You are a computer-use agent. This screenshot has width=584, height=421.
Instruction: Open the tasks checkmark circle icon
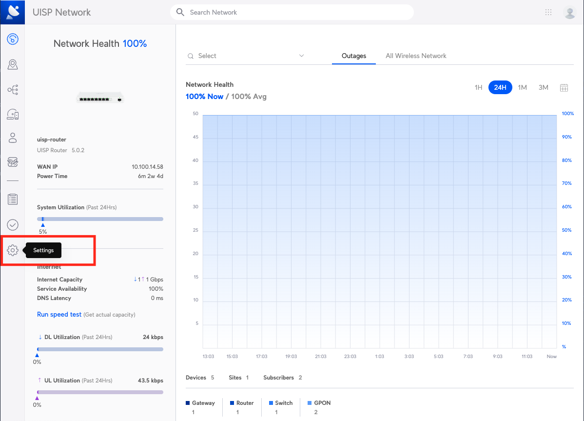coord(13,225)
